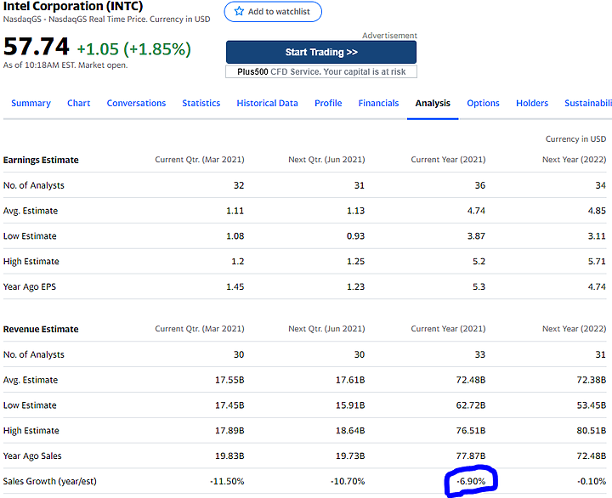Click the Year Ago EPS value 5.3
The image size is (612, 498).
(x=479, y=287)
